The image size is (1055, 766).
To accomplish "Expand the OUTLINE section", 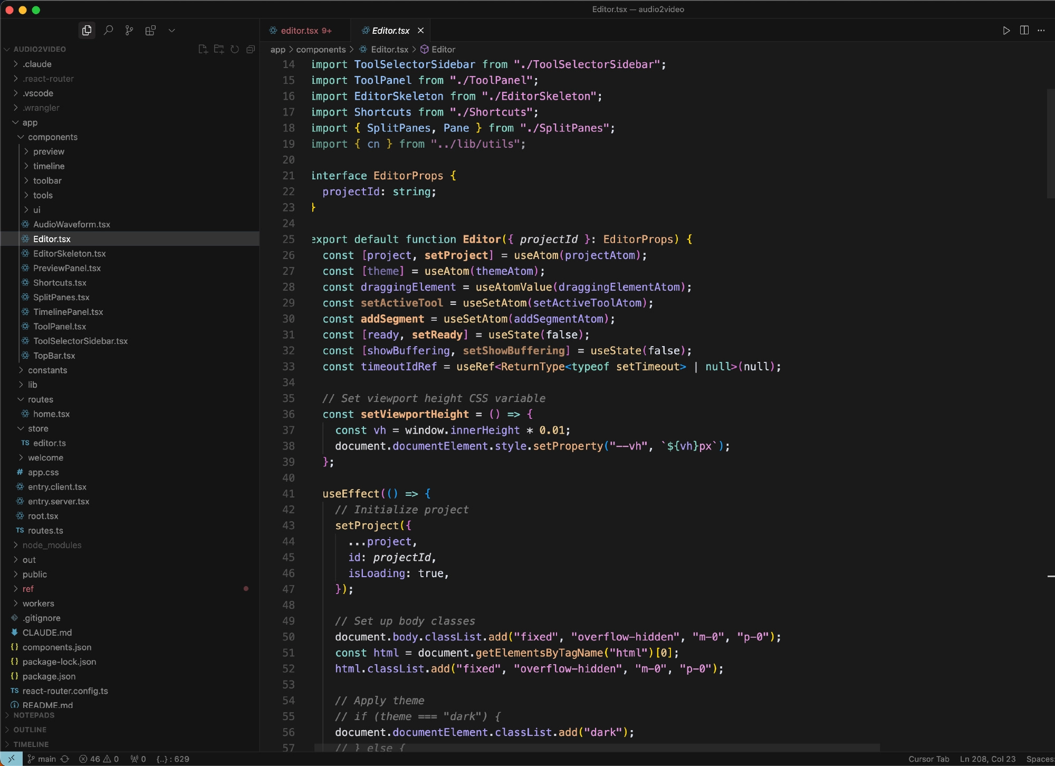I will [30, 730].
